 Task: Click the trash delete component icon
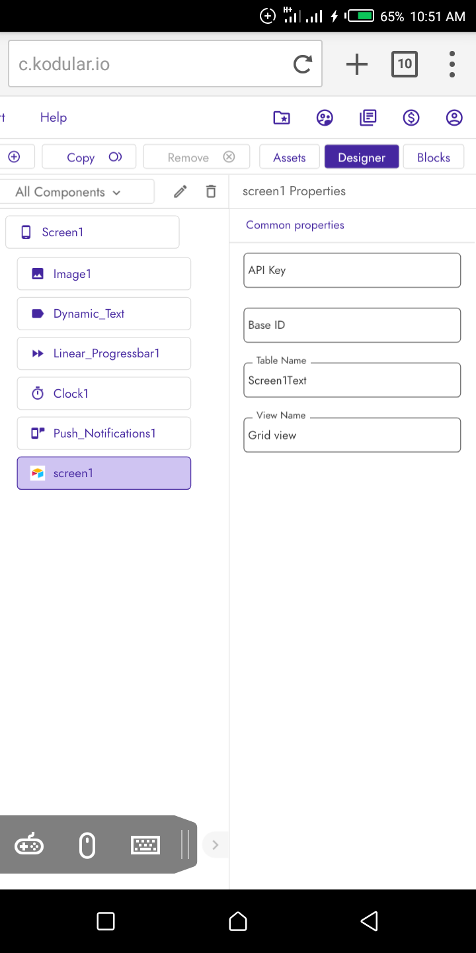click(x=211, y=192)
